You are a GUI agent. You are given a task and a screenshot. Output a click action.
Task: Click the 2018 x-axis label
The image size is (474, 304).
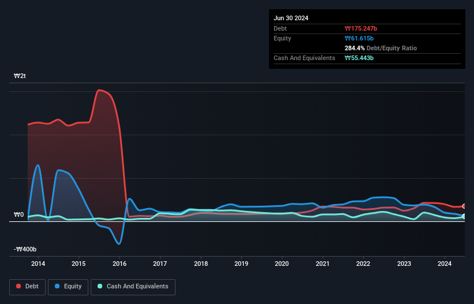tap(201, 264)
